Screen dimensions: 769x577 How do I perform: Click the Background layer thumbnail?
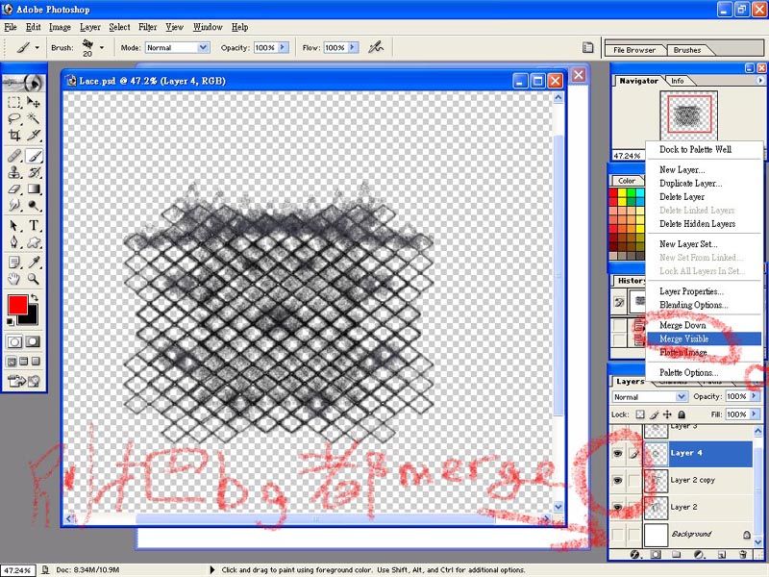point(656,535)
